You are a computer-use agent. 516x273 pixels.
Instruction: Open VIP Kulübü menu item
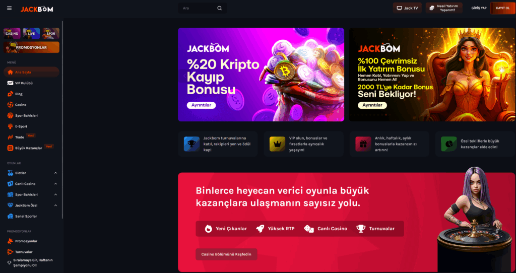click(x=32, y=83)
